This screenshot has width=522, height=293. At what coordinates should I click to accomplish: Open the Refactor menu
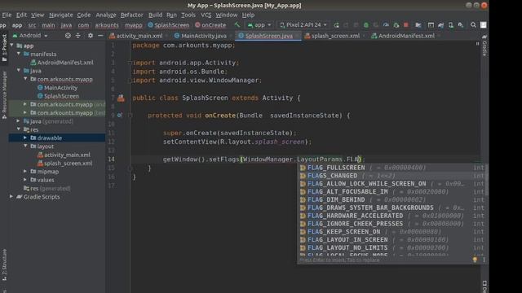tap(132, 15)
